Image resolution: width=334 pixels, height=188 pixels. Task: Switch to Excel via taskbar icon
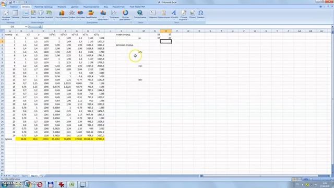[x=72, y=184]
